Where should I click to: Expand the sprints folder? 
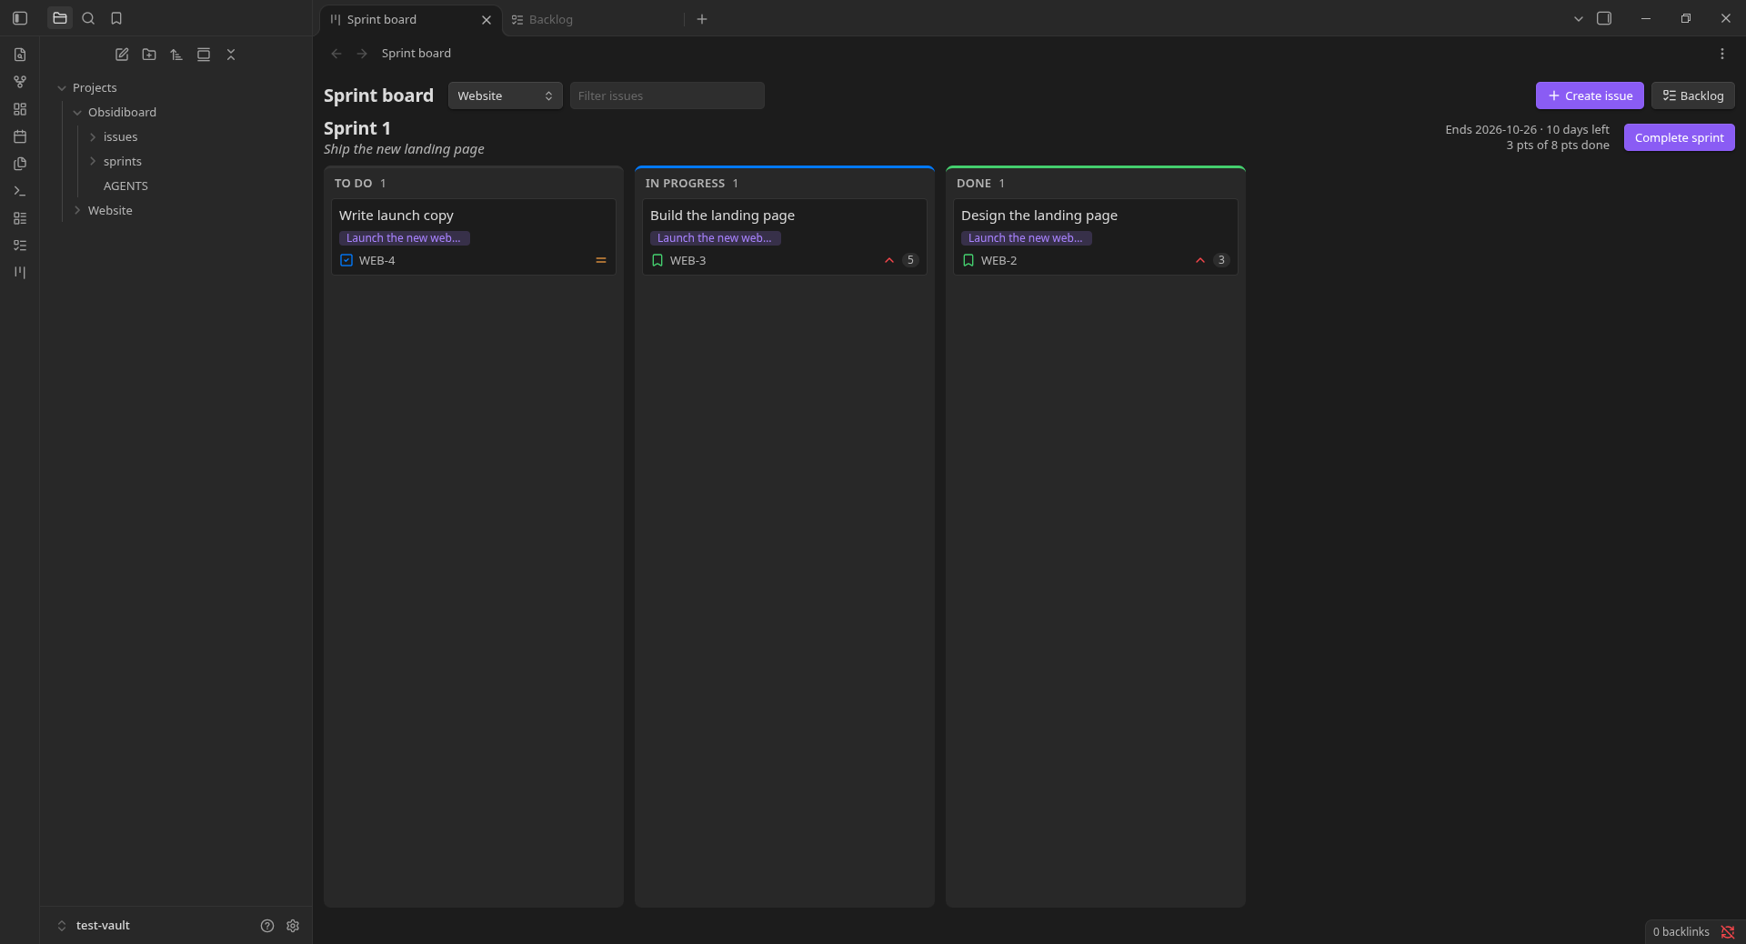[93, 162]
